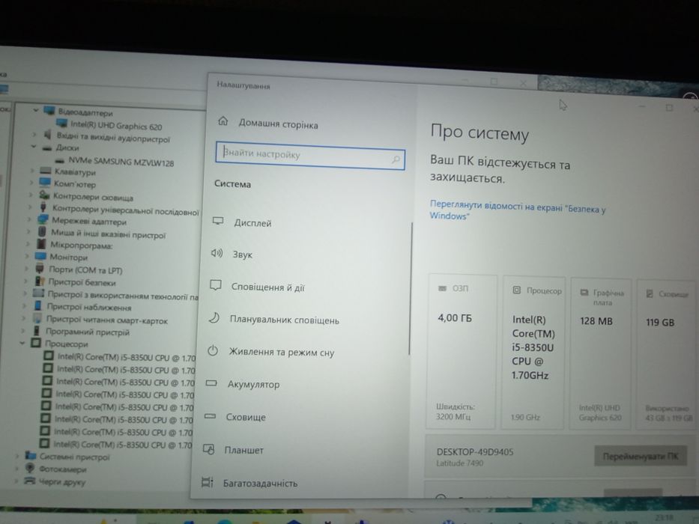This screenshot has height=524, width=699.
Task: Select DESKTOP-49D9405 device name text
Action: point(475,452)
